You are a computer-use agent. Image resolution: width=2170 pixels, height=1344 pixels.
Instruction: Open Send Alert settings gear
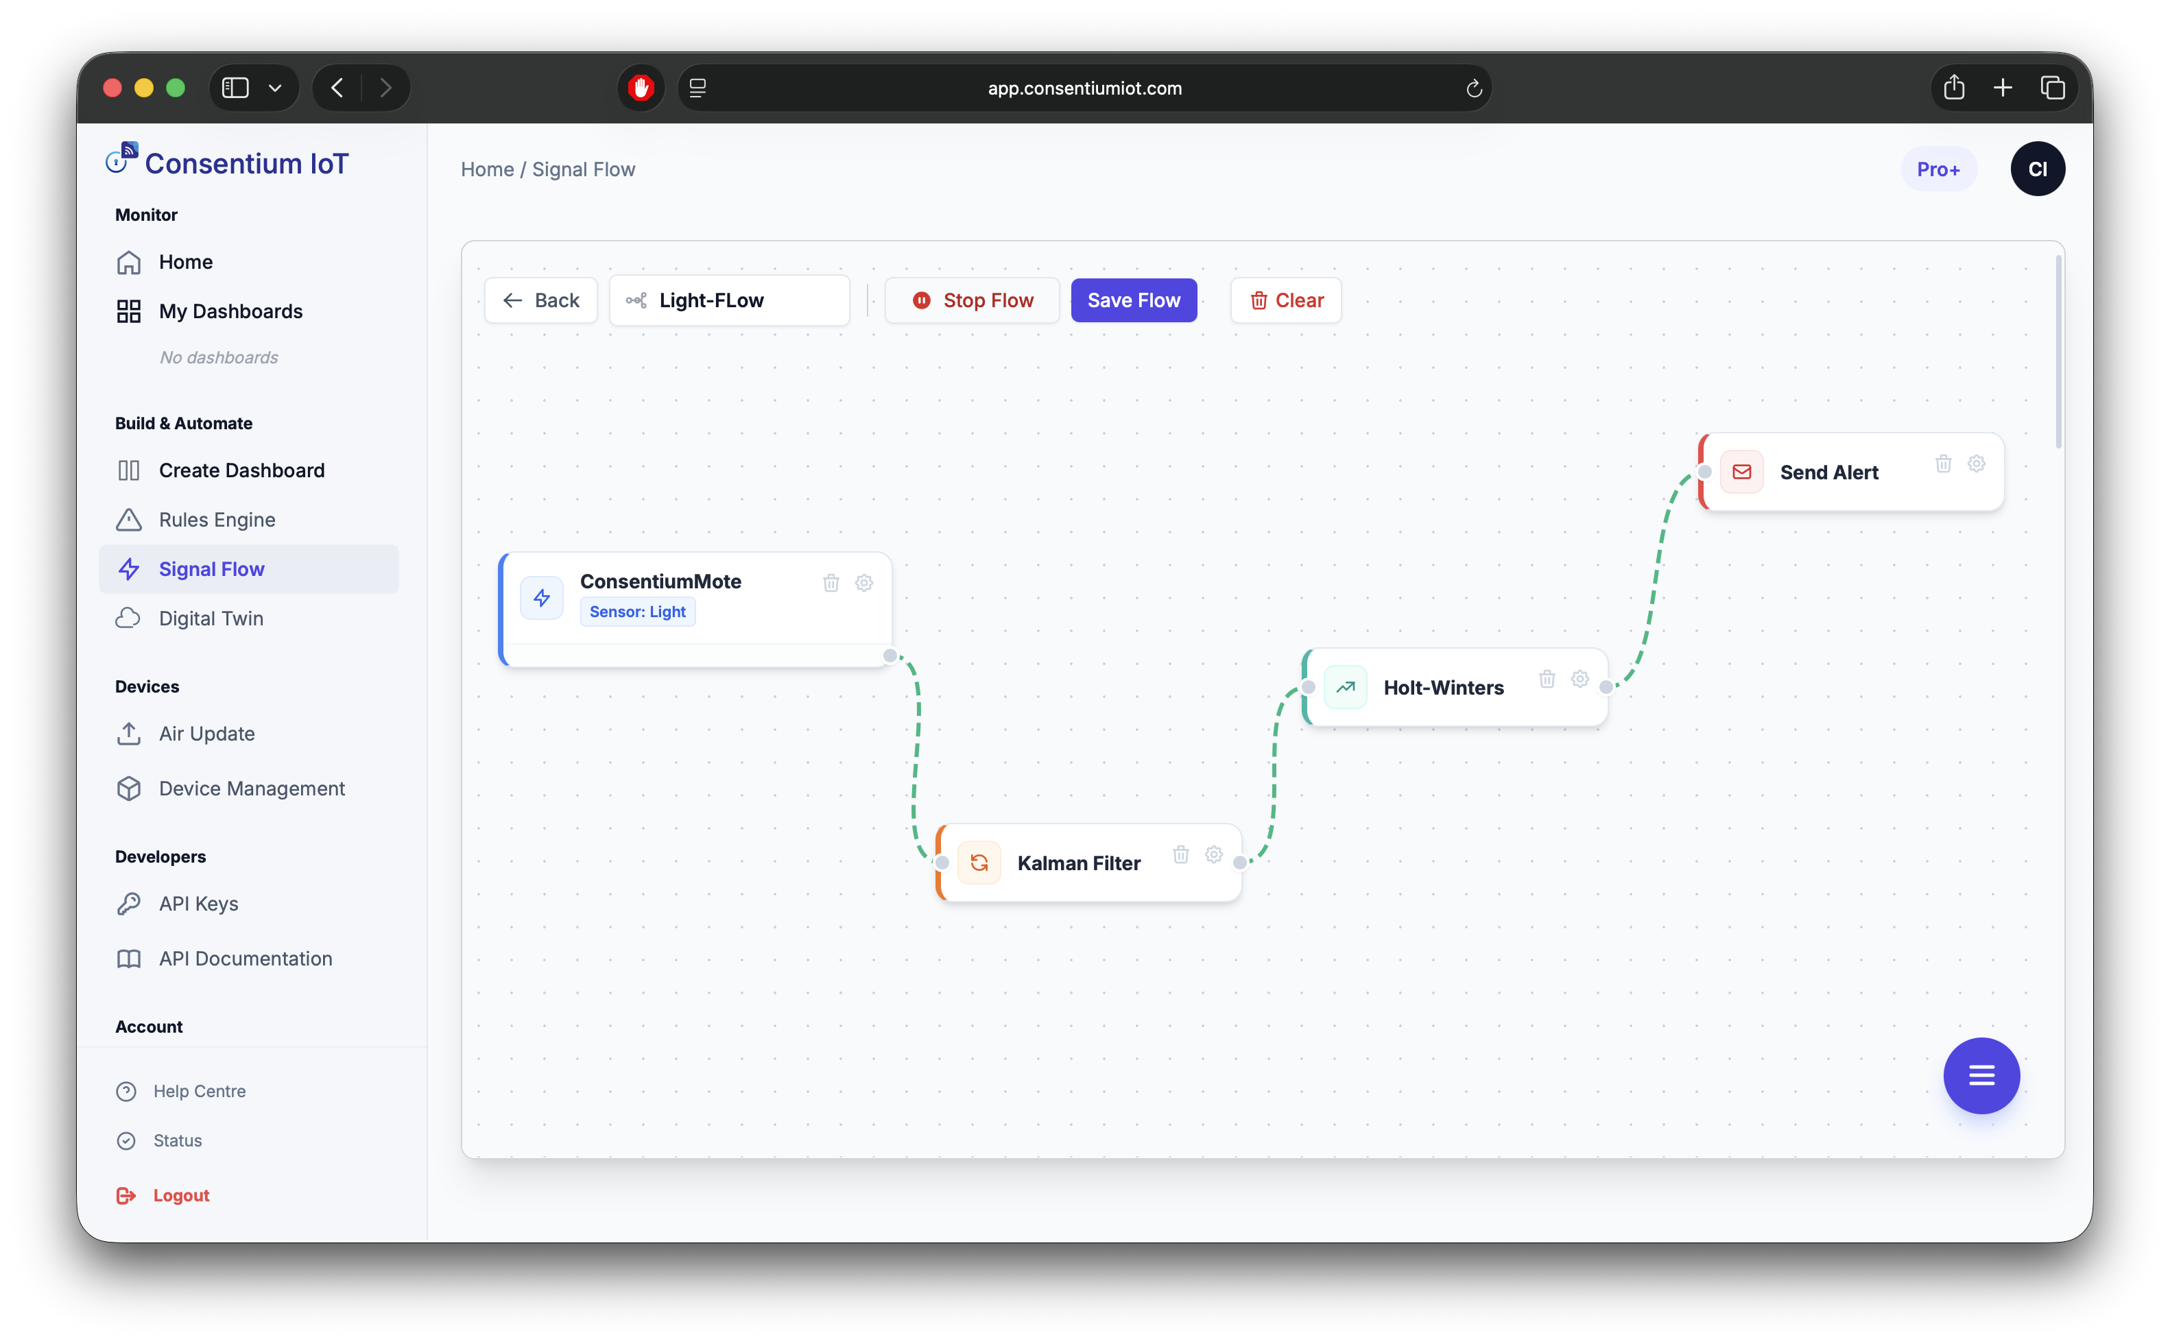[1976, 464]
